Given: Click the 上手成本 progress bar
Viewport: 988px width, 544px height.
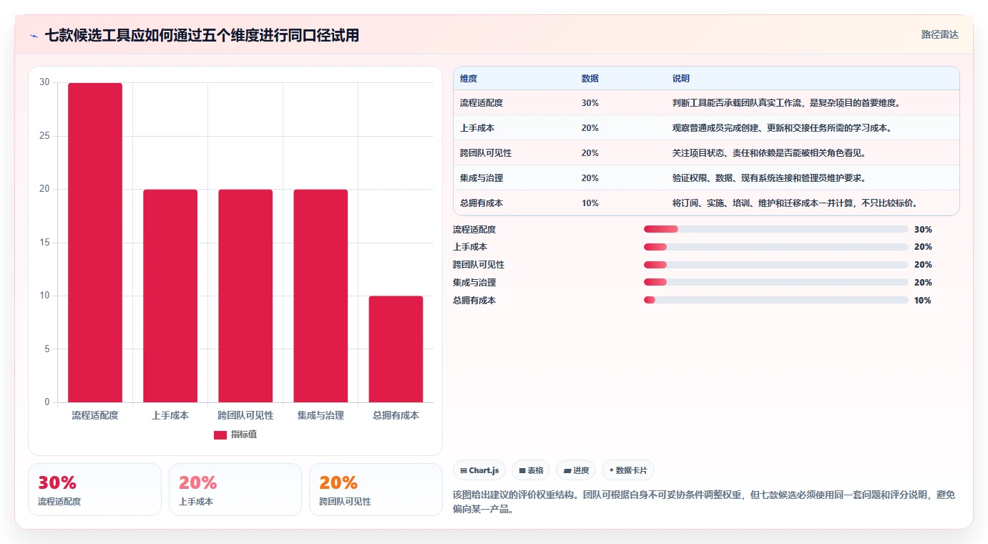Looking at the screenshot, I should (776, 247).
